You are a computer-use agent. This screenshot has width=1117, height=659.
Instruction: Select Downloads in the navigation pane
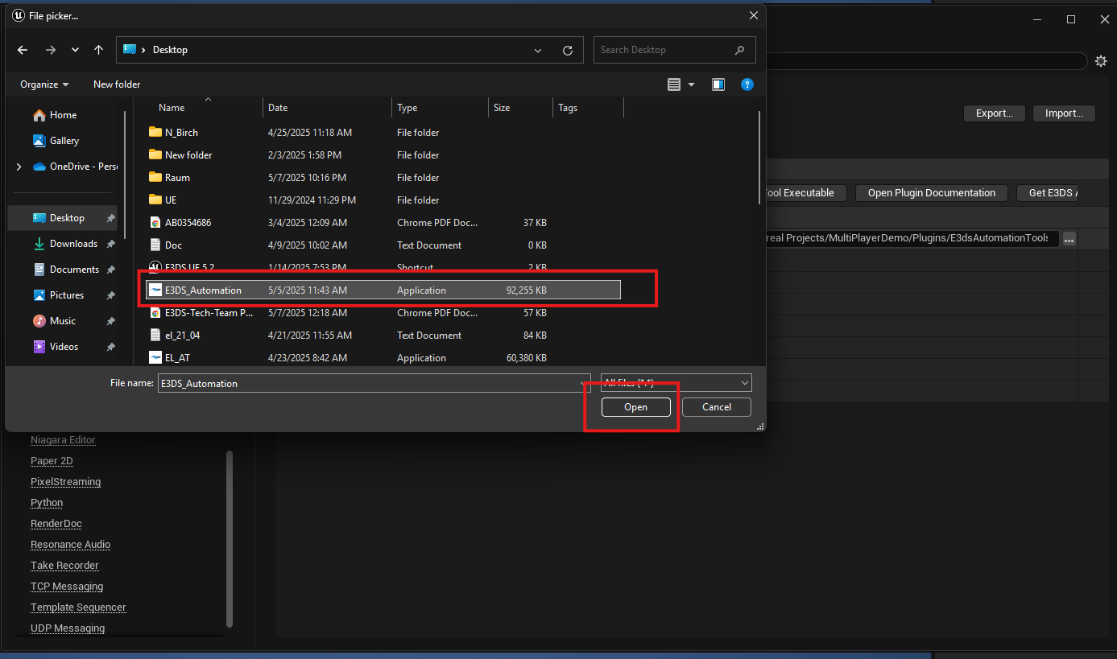point(73,244)
